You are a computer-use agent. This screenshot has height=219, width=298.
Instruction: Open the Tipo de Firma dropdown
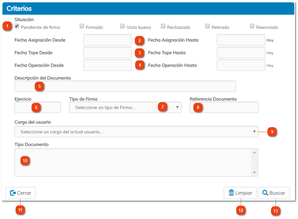coord(125,107)
